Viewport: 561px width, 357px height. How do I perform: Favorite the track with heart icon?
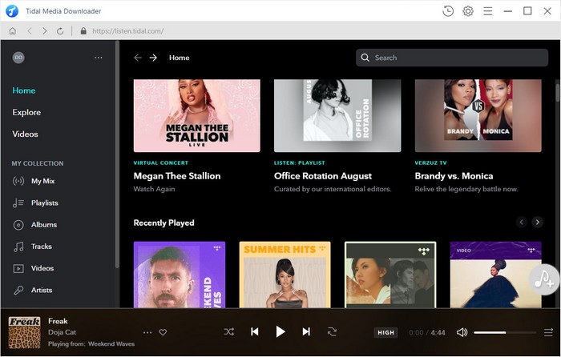pos(163,332)
